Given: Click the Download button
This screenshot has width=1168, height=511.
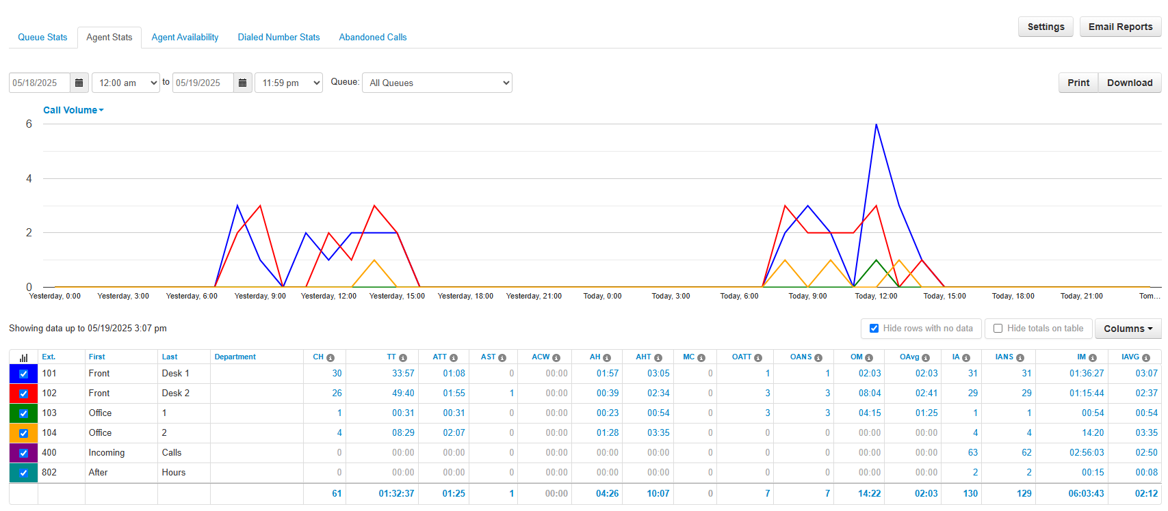Looking at the screenshot, I should (1130, 83).
